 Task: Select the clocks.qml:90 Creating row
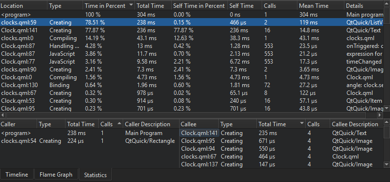pyautogui.click(x=192, y=69)
